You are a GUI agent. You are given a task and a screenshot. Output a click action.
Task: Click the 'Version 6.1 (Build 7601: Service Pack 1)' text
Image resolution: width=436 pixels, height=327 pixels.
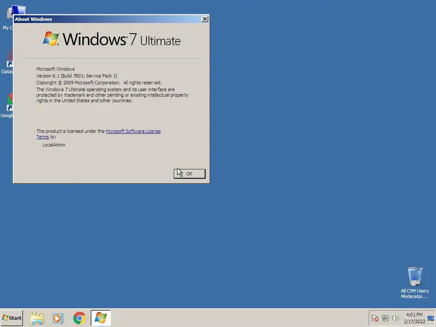[x=77, y=76]
